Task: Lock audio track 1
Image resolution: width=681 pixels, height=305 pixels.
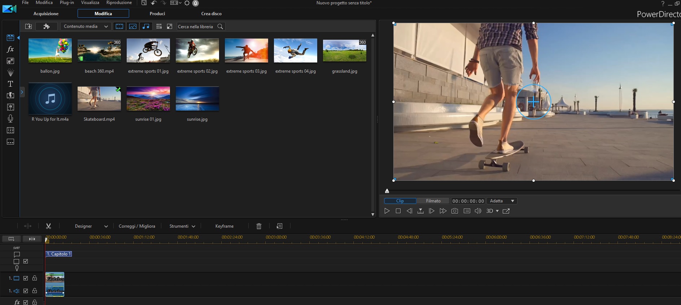Action: [x=35, y=291]
